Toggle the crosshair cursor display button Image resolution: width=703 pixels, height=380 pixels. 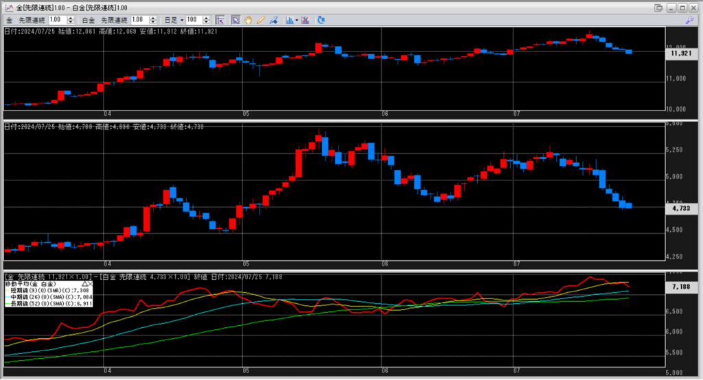(x=220, y=21)
